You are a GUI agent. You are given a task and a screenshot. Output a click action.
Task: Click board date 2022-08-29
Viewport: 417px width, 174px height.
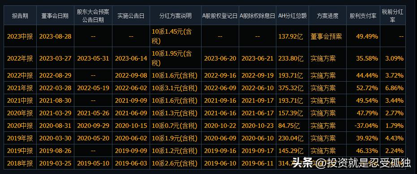[x=55, y=75]
